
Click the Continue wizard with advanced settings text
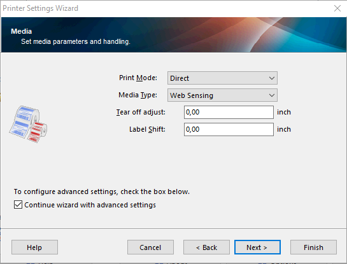tap(90, 205)
